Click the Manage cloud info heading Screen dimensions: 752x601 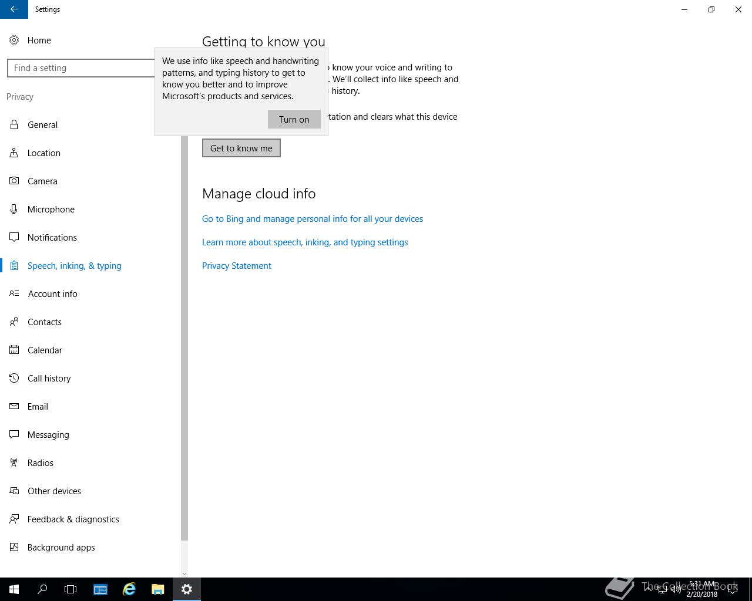pyautogui.click(x=258, y=194)
